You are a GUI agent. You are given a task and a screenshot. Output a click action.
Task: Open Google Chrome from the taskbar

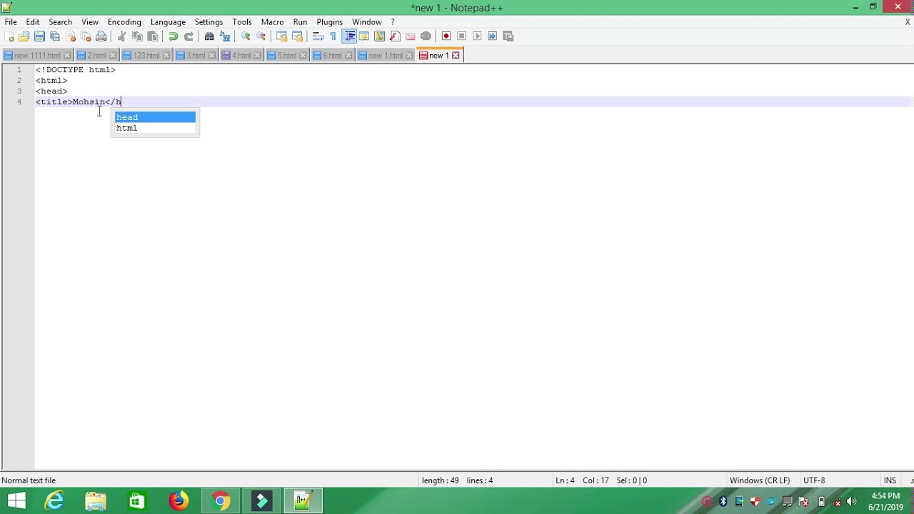(221, 501)
